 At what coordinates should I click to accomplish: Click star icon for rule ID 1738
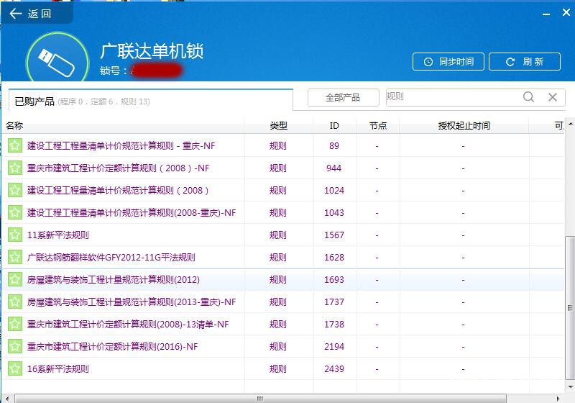15,325
